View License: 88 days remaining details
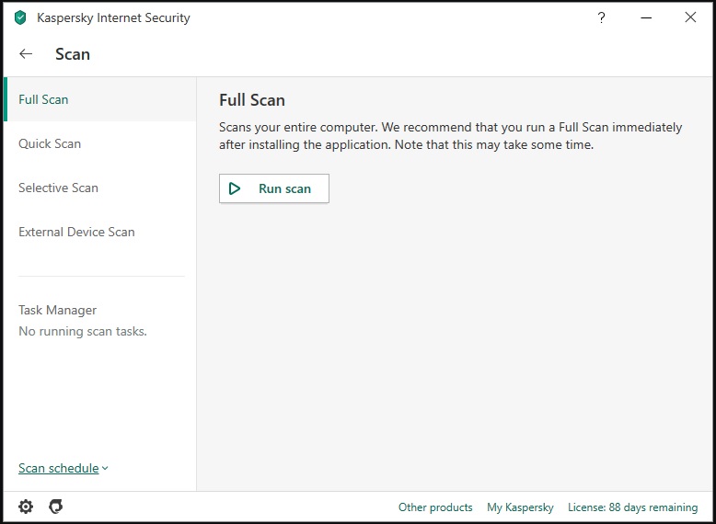This screenshot has height=524, width=716. tap(633, 507)
